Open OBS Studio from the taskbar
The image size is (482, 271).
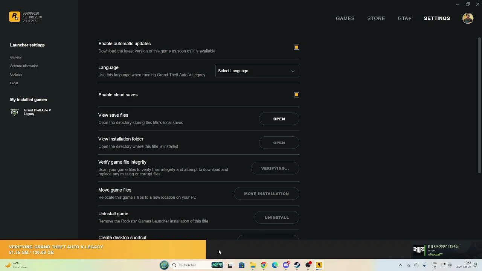308,265
